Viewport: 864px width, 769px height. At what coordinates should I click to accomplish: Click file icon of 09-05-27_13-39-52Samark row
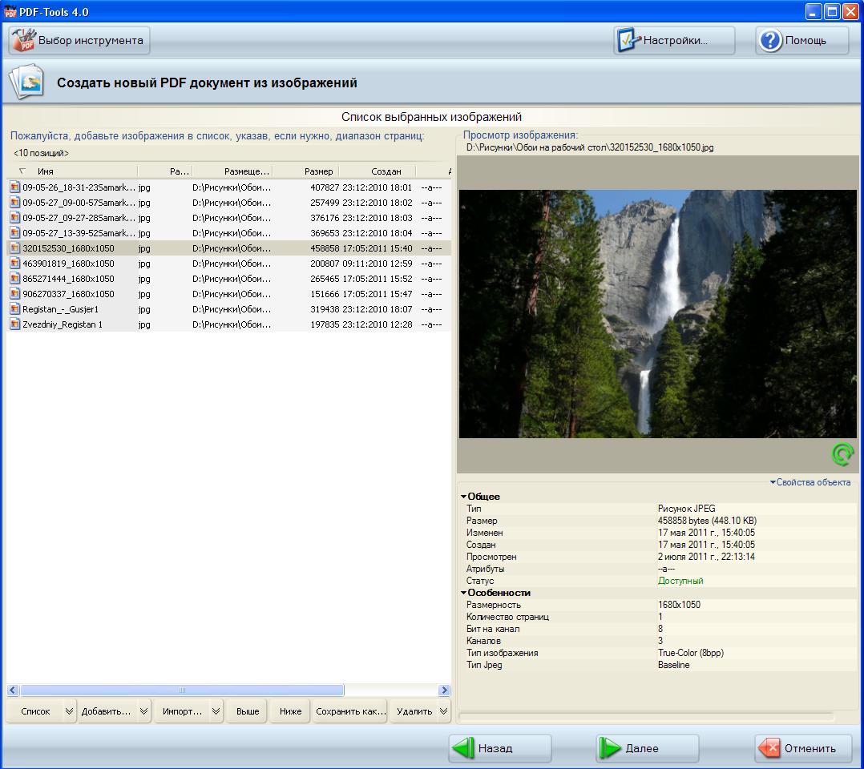tap(15, 233)
